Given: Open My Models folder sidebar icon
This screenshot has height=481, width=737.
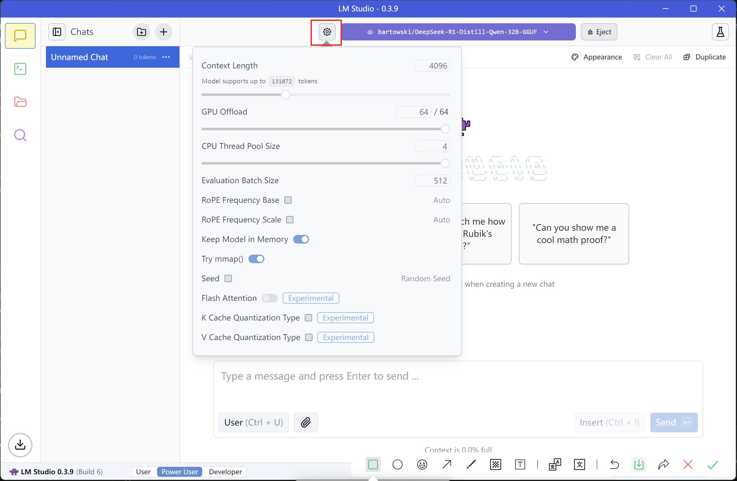Looking at the screenshot, I should click(20, 102).
